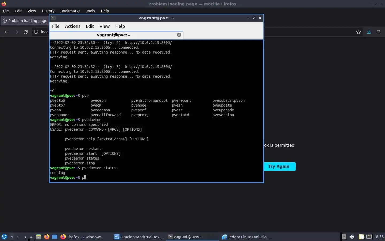Click the Firefox forward arrow
The width and height of the screenshot is (385, 241).
[16, 32]
